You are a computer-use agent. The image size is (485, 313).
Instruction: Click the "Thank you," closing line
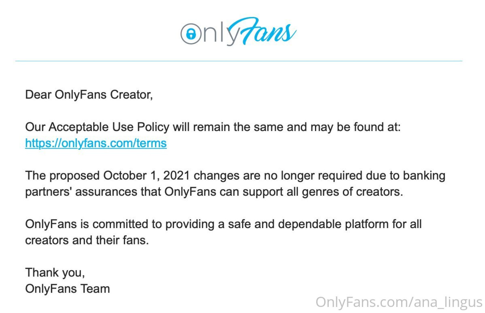(55, 273)
